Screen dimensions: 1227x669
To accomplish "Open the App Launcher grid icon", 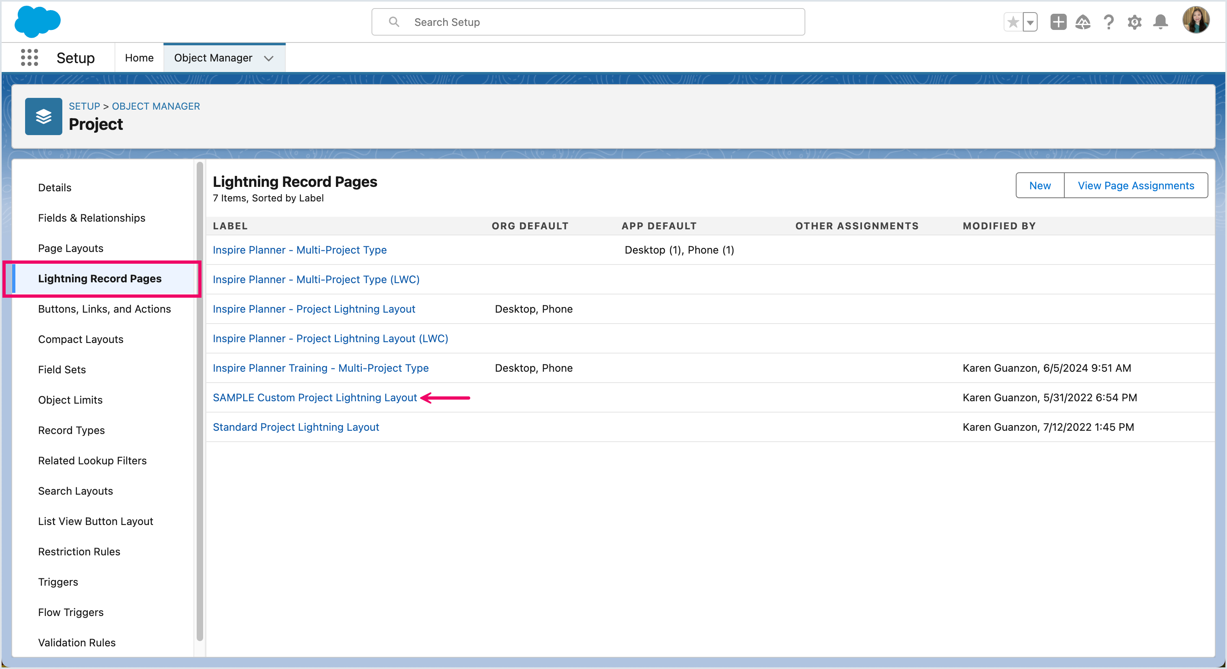I will pyautogui.click(x=30, y=57).
